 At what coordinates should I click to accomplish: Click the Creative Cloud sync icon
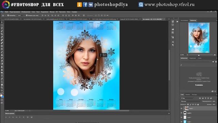(213, 91)
